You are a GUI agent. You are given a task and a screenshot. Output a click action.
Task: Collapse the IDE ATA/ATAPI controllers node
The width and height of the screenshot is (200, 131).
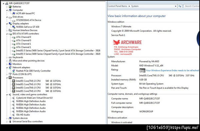(7, 34)
